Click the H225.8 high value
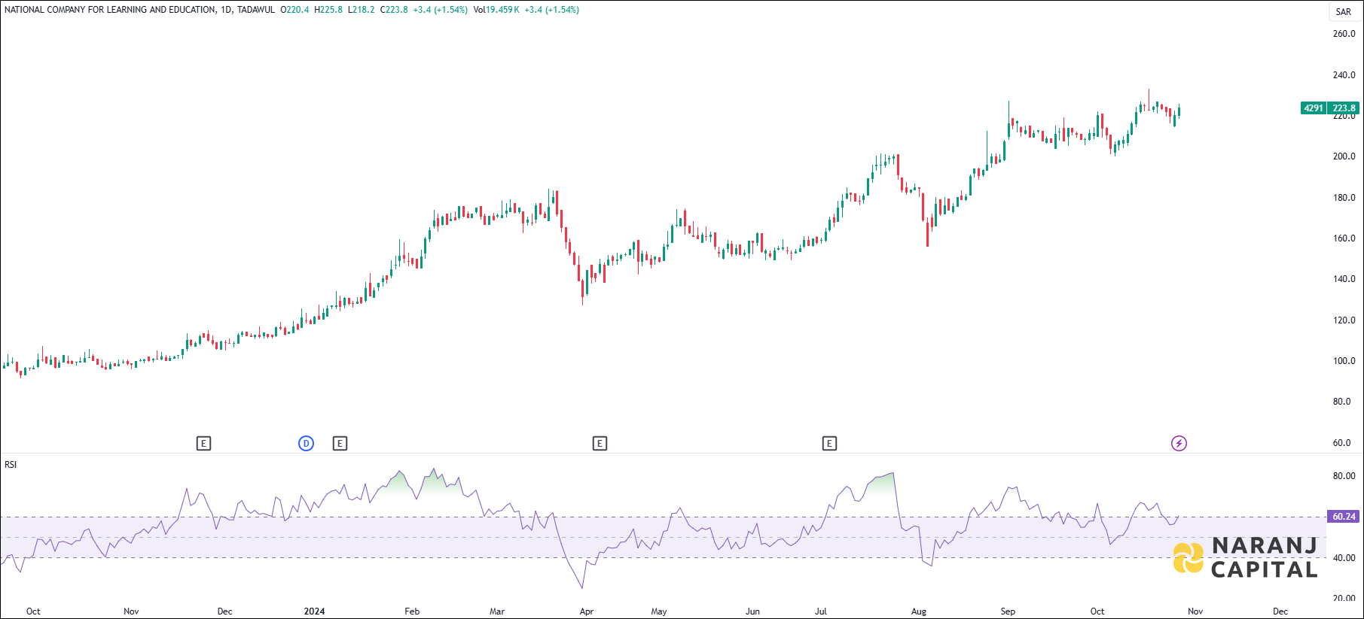Image resolution: width=1364 pixels, height=619 pixels. (x=328, y=10)
